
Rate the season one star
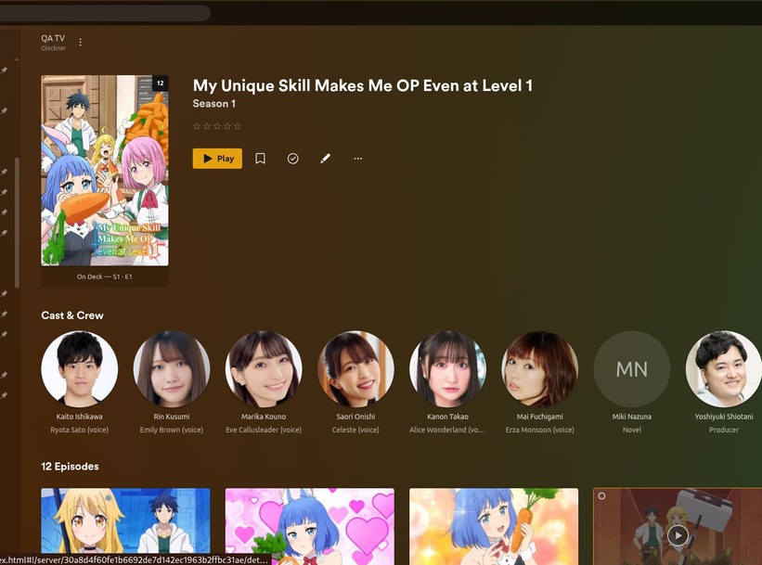pyautogui.click(x=197, y=126)
